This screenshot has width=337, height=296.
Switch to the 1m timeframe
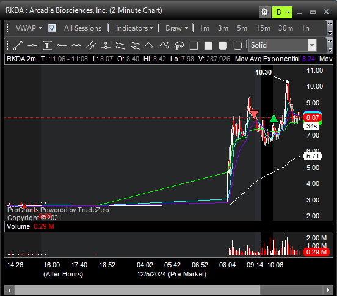click(x=204, y=28)
